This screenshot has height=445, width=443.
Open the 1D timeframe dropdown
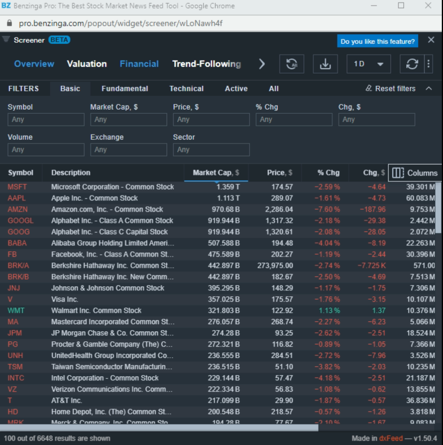point(368,64)
